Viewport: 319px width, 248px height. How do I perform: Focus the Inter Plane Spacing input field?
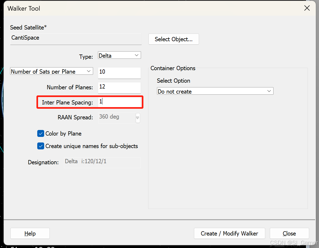pyautogui.click(x=120, y=102)
